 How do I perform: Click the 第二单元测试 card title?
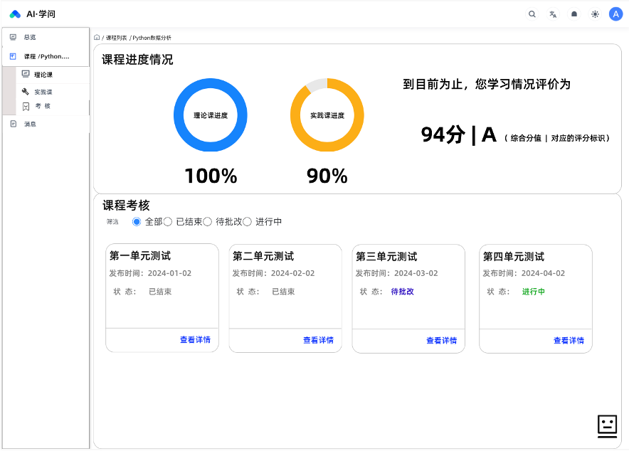pos(263,256)
